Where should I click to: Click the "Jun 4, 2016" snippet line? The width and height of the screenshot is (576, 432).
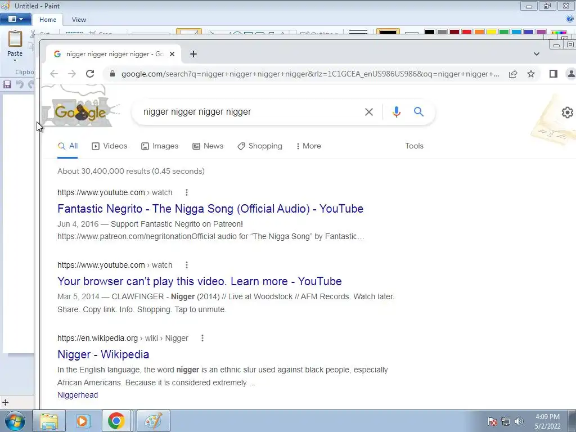(150, 224)
